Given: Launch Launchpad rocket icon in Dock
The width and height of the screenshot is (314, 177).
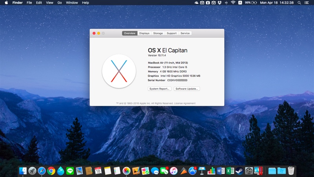Looking at the screenshot, I should pyautogui.click(x=32, y=171).
